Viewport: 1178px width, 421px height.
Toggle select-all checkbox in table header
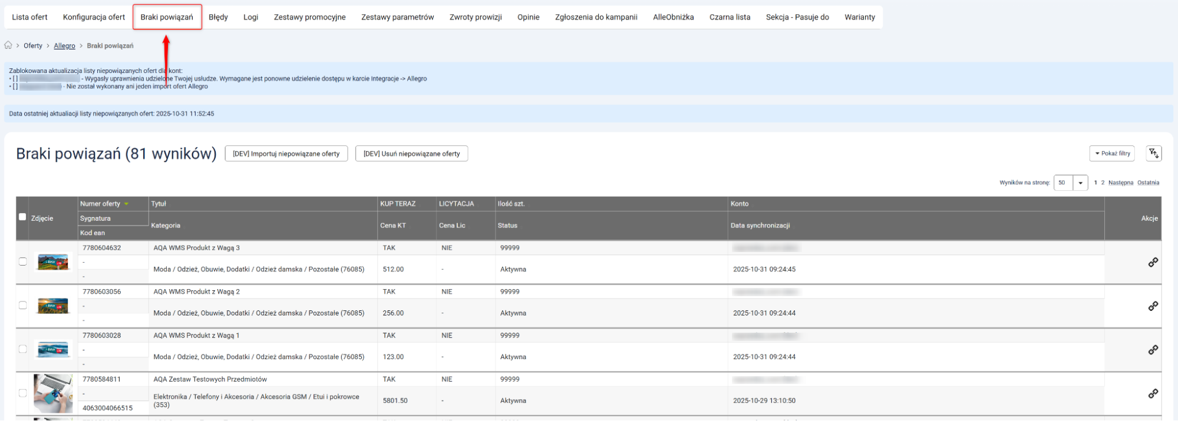click(x=22, y=217)
